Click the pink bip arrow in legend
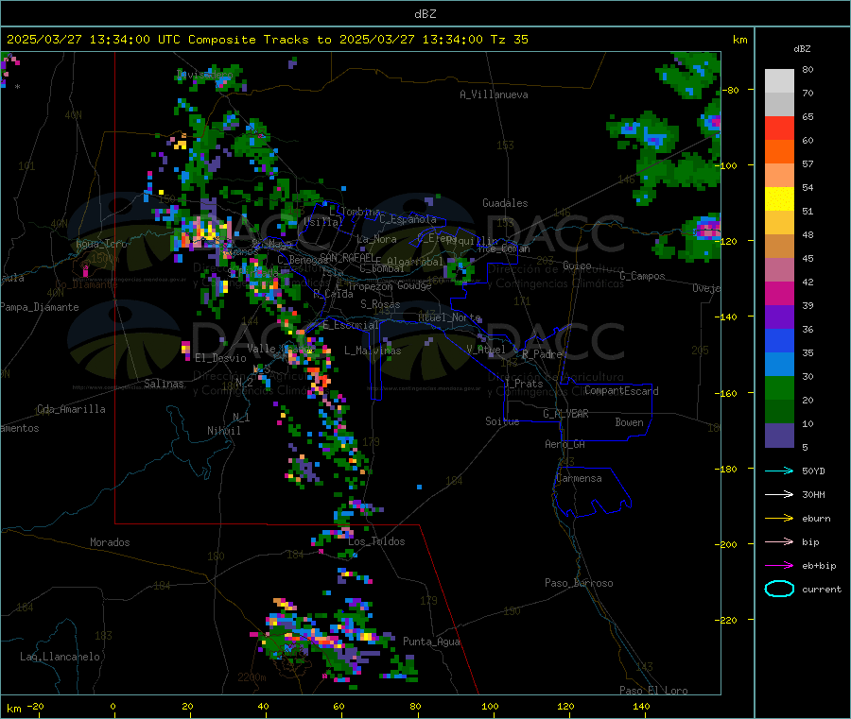Viewport: 851px width, 719px height. point(779,541)
